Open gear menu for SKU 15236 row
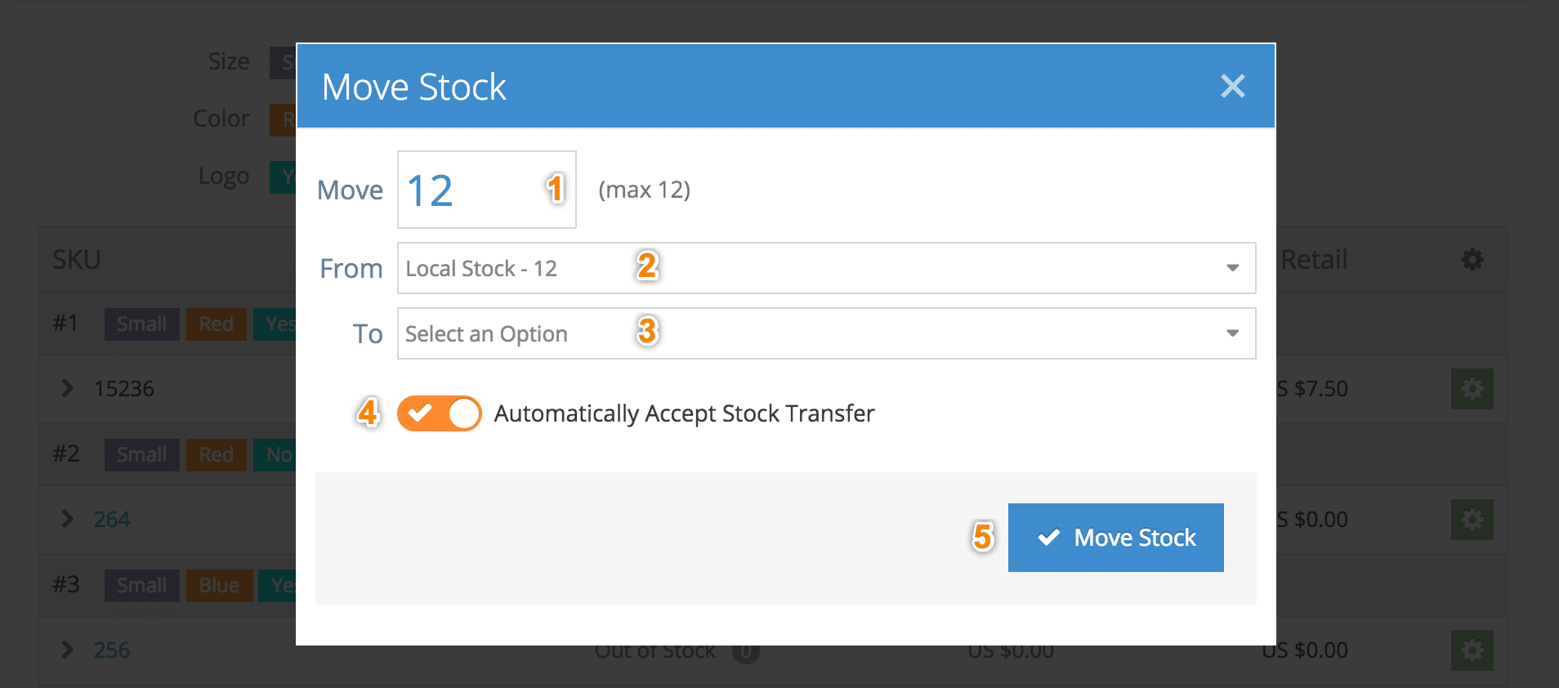 click(1472, 389)
